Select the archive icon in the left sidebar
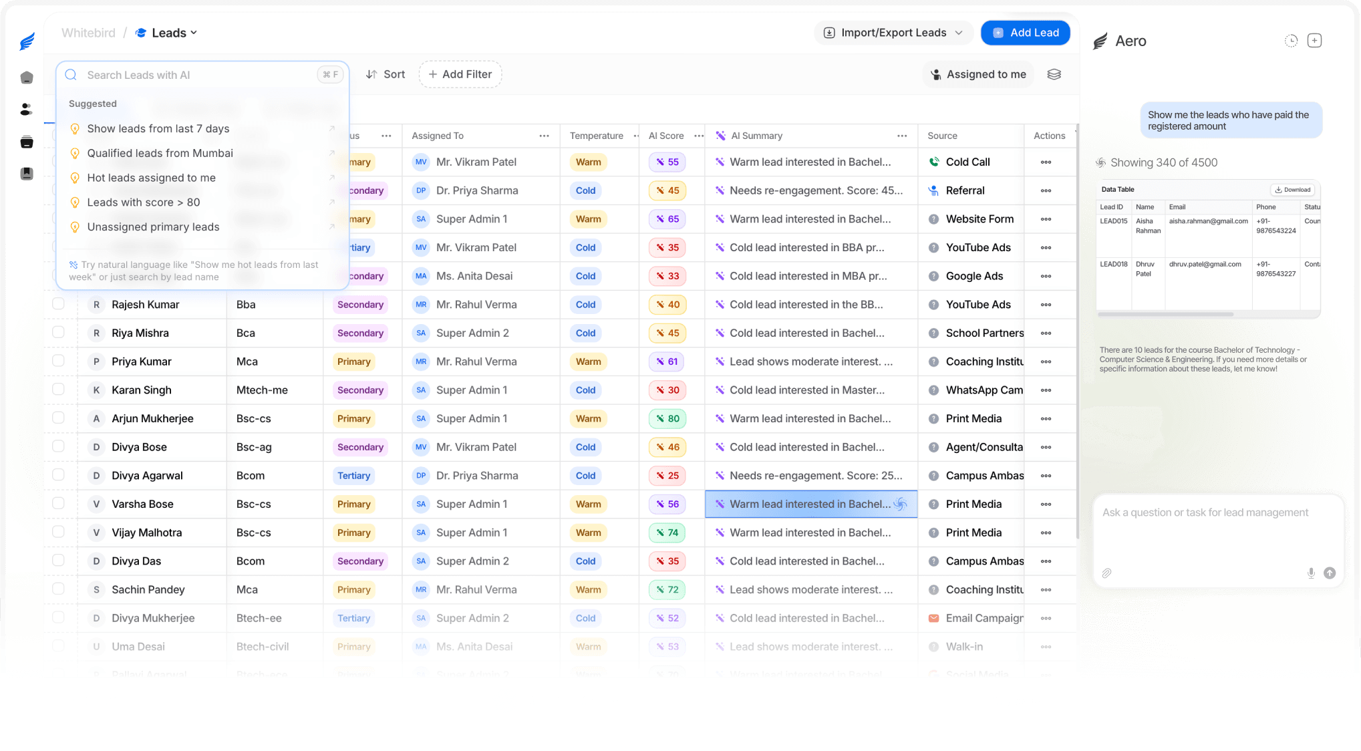 coord(26,142)
